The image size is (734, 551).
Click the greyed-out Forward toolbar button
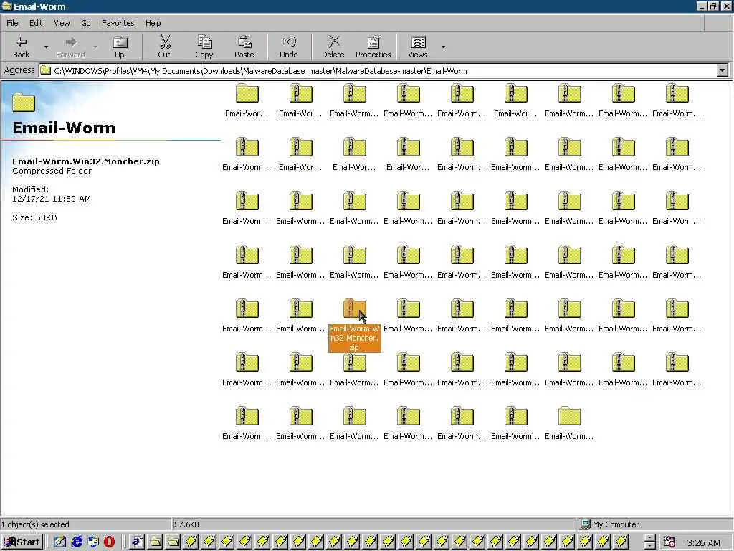pos(71,47)
